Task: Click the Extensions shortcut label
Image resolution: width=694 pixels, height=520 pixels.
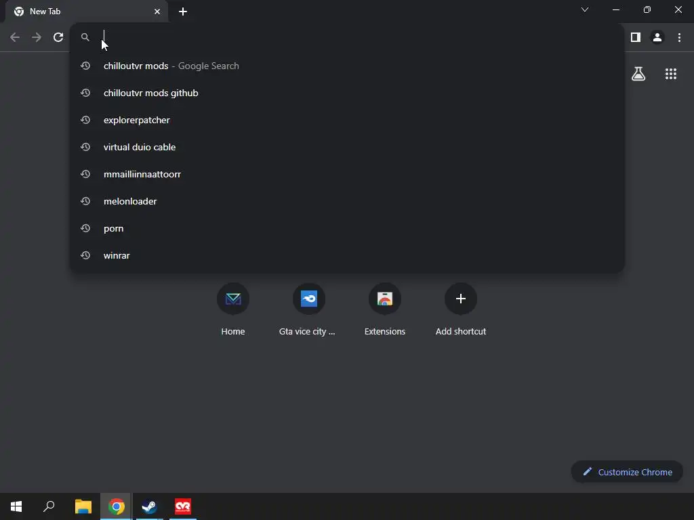Action: pyautogui.click(x=385, y=331)
